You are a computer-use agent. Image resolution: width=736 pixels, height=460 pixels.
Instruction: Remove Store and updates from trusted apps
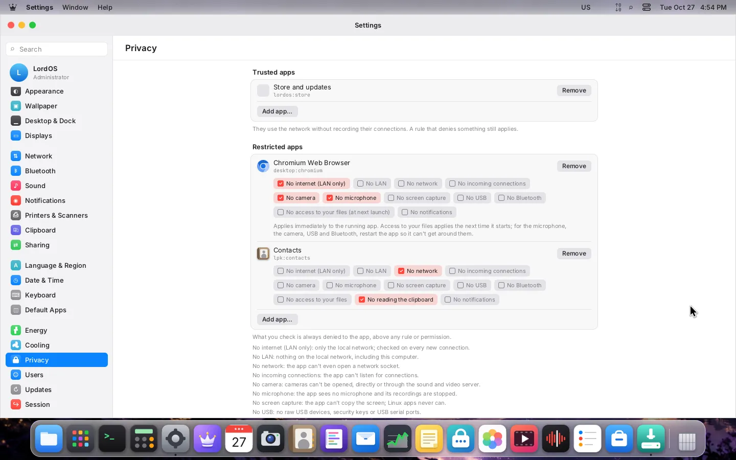point(574,90)
